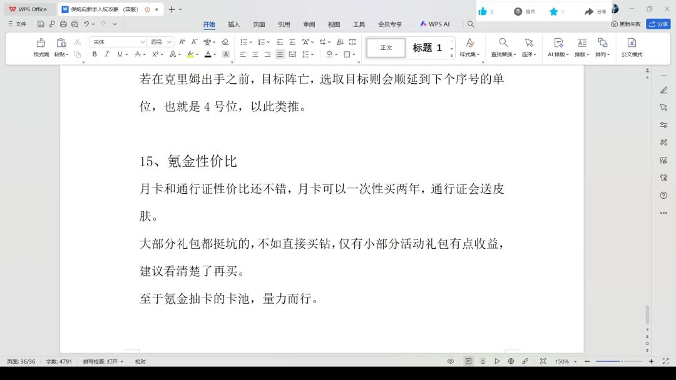Click the zoom slider in status bar
The image size is (676, 380).
pos(618,361)
